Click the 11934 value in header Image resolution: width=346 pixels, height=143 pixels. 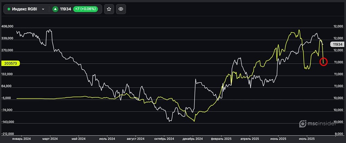coord(65,9)
